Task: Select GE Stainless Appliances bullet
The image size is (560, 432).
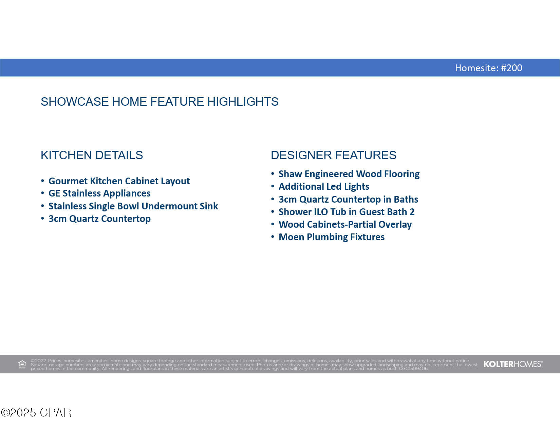Action: (x=99, y=193)
